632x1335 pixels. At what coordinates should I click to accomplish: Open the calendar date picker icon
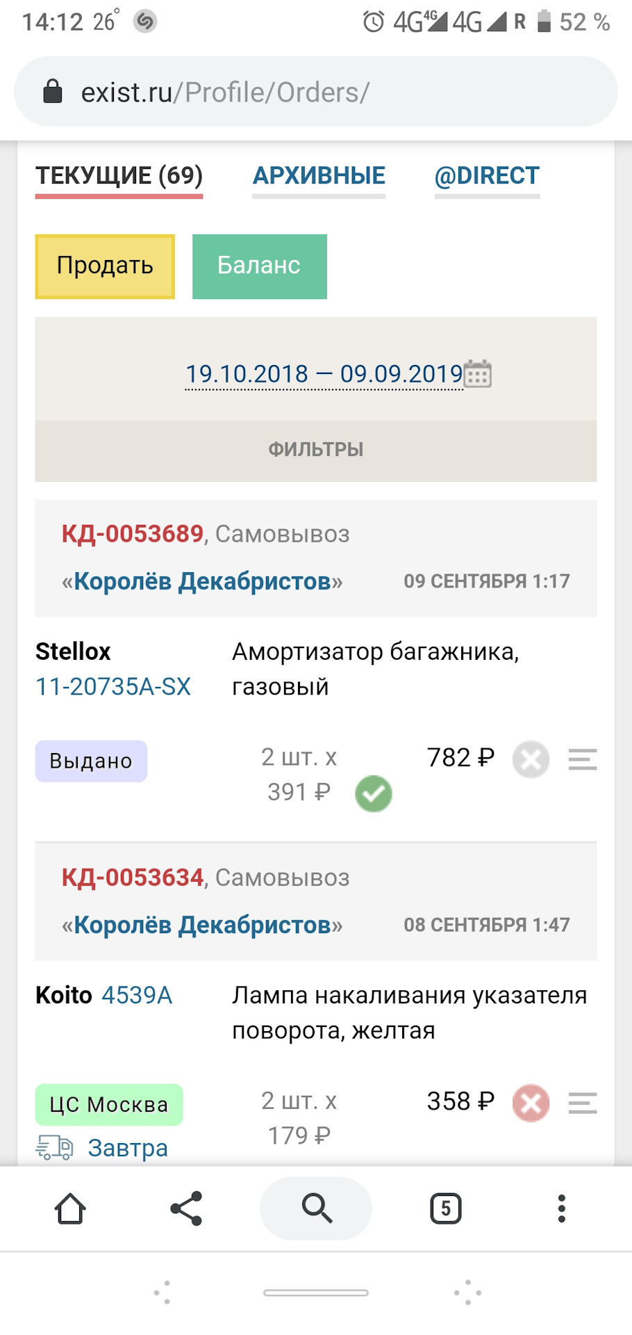[x=478, y=373]
